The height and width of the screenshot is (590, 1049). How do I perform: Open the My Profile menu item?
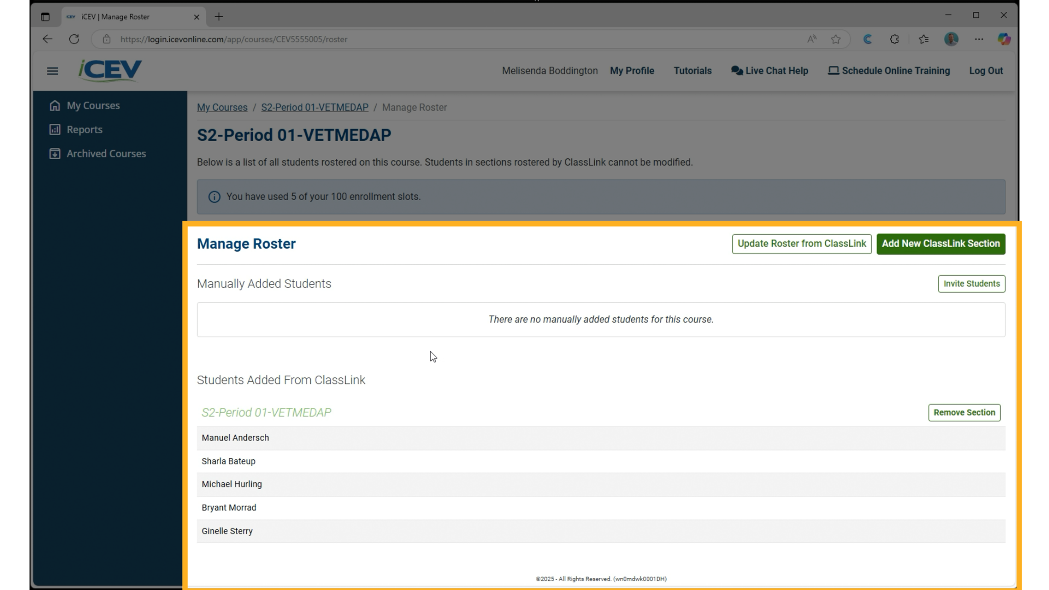tap(632, 70)
